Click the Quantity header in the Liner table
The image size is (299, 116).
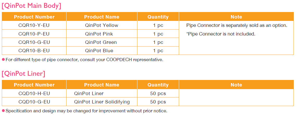click(158, 85)
